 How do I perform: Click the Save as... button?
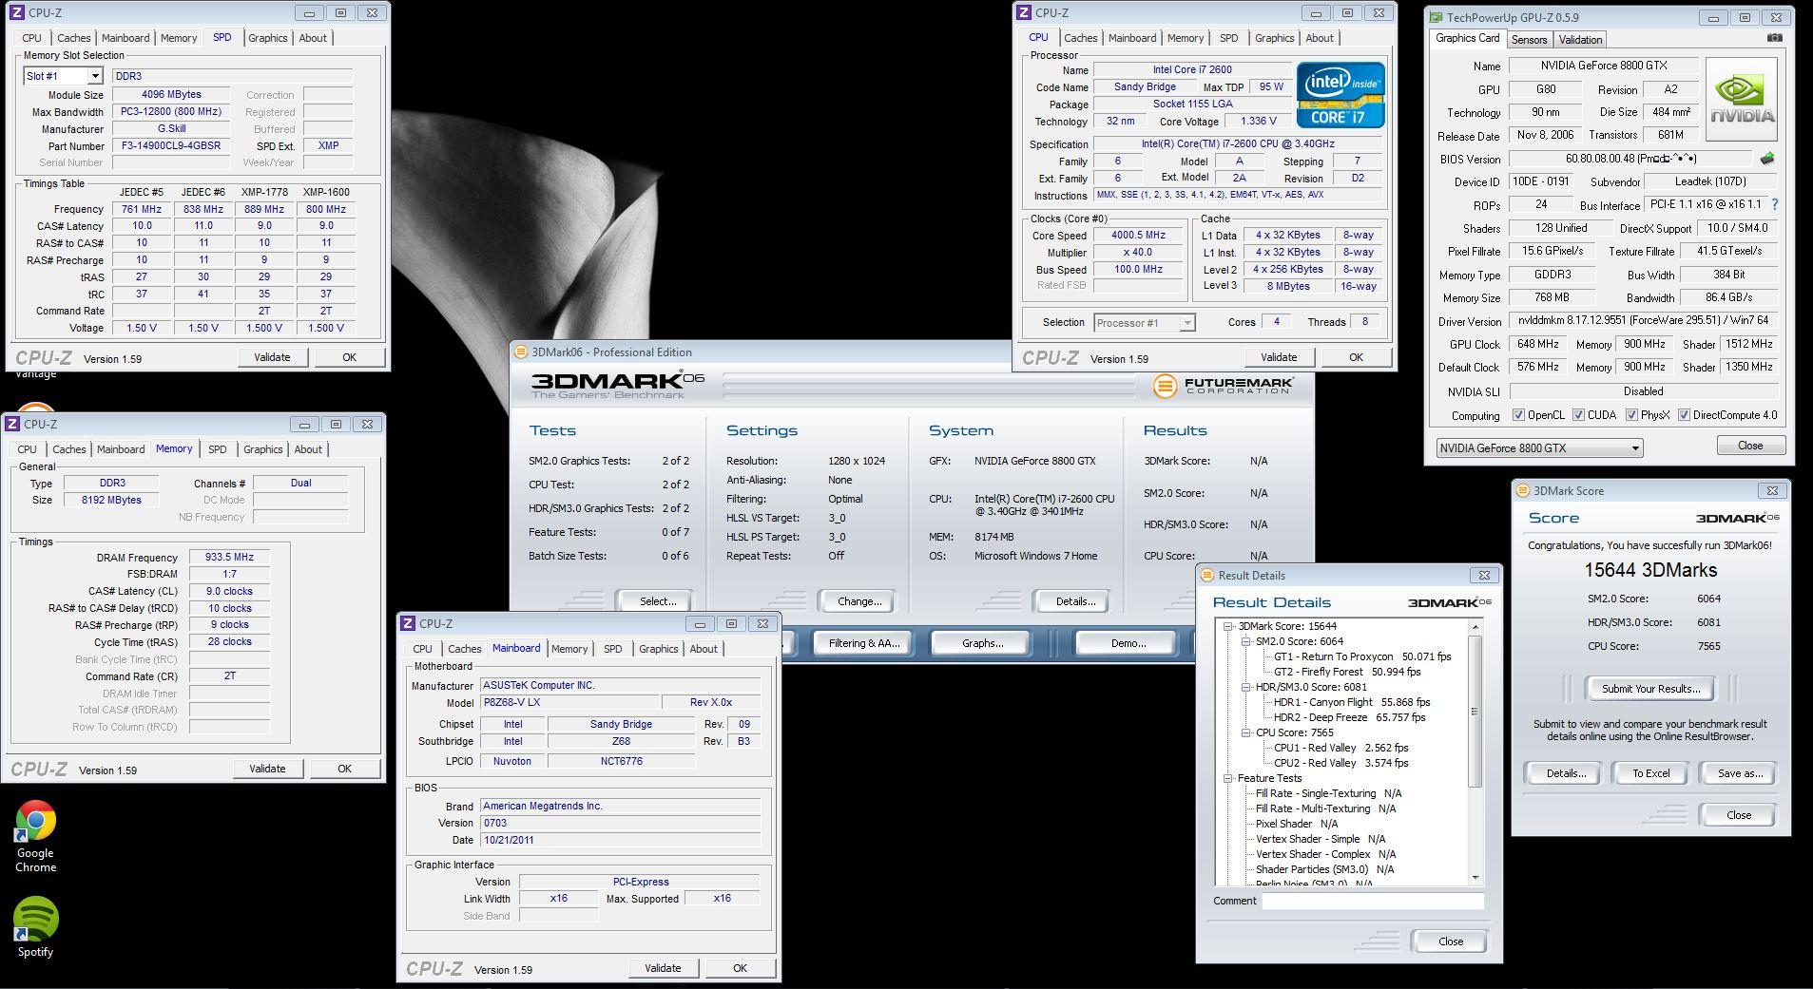coord(1740,773)
